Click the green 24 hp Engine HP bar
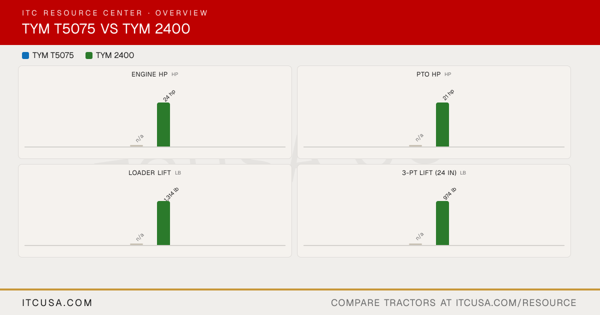 163,124
